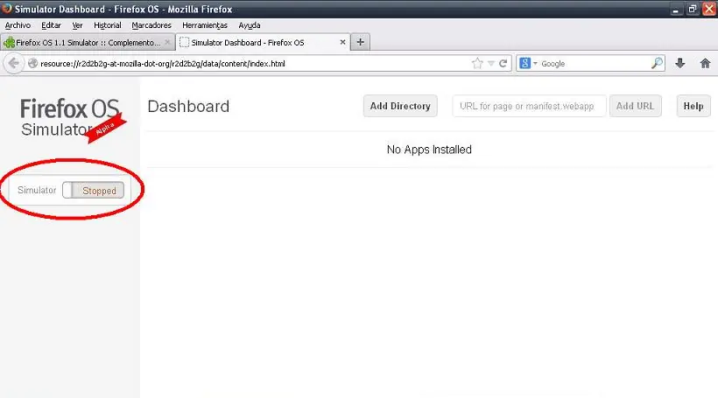Close the Firefox OS 1.1 Simulator tab
The height and width of the screenshot is (398, 718).
[x=167, y=42]
